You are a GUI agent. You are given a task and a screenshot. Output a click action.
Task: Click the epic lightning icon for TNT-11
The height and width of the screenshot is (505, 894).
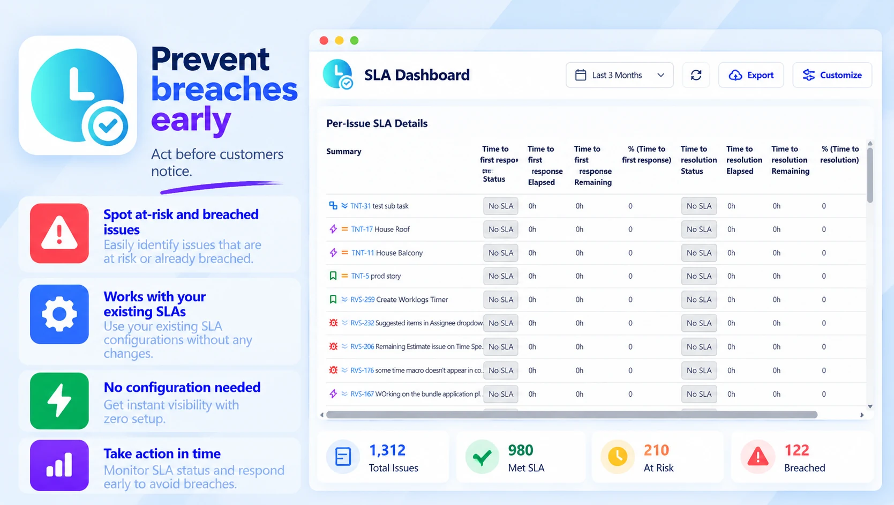click(333, 253)
